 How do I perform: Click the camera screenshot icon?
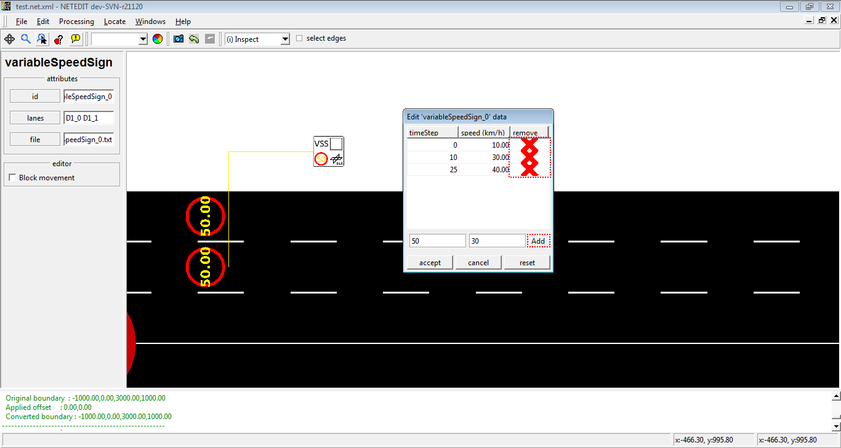pyautogui.click(x=179, y=39)
